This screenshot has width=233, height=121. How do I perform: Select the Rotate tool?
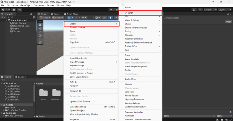(40, 32)
